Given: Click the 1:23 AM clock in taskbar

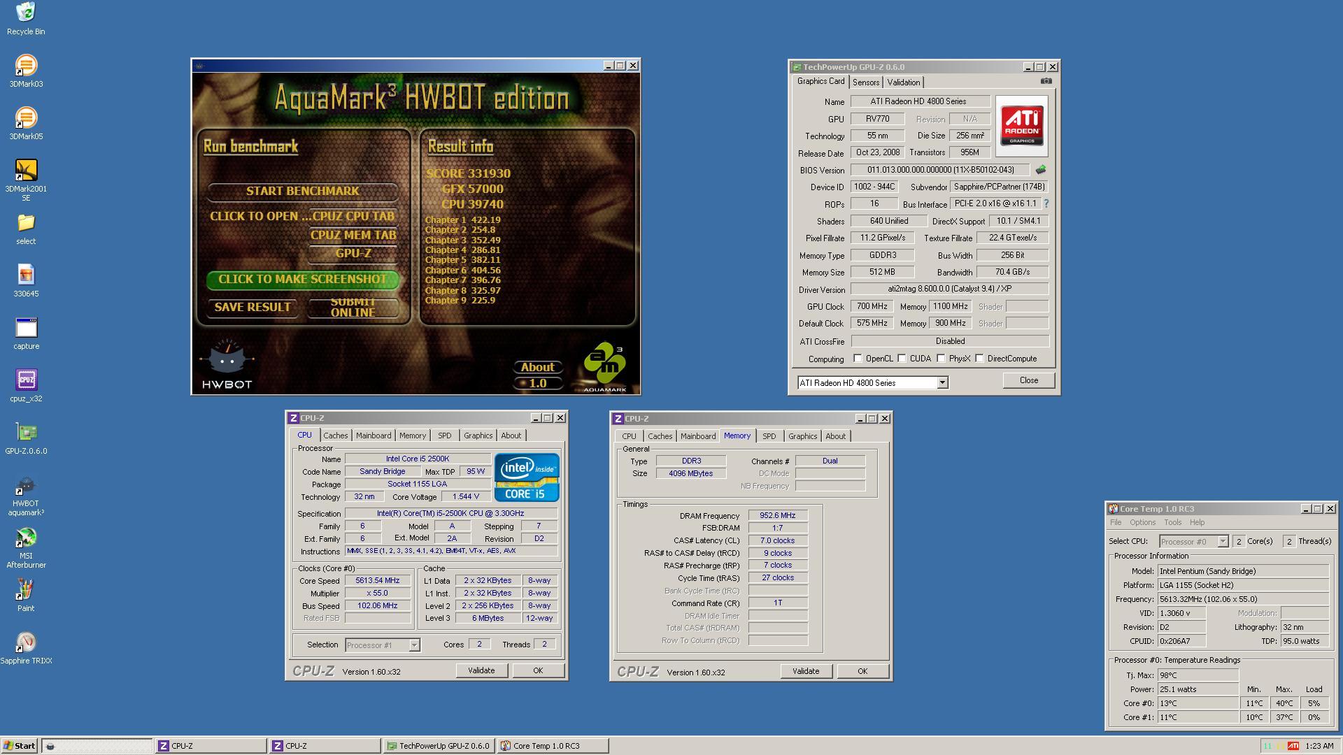Looking at the screenshot, I should (1319, 746).
